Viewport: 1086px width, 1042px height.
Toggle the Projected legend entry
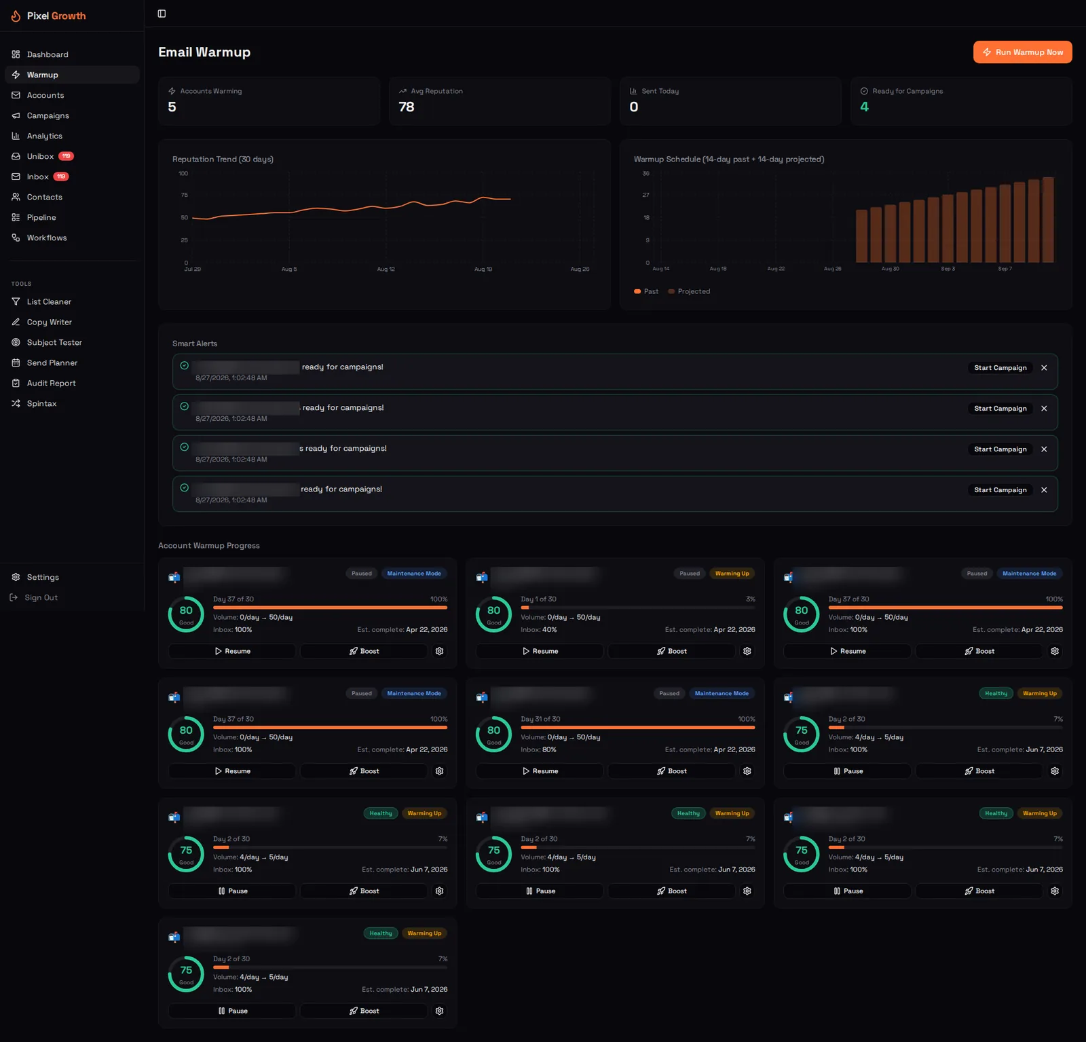689,291
